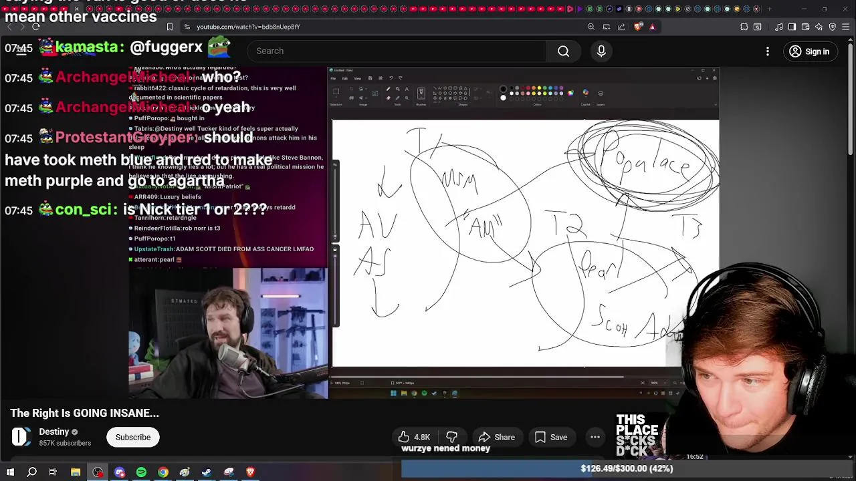Select the Paint Brushes tool

click(x=421, y=94)
